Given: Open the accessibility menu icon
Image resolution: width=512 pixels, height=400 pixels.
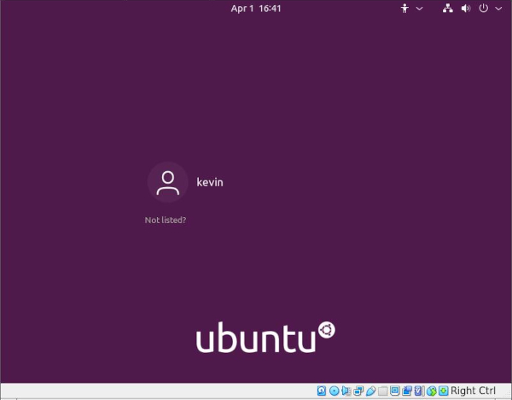Looking at the screenshot, I should (405, 9).
